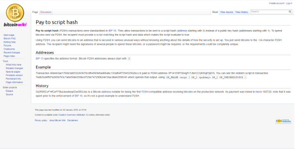
Task: Open the Forums sidebar link
Action: 7,45
